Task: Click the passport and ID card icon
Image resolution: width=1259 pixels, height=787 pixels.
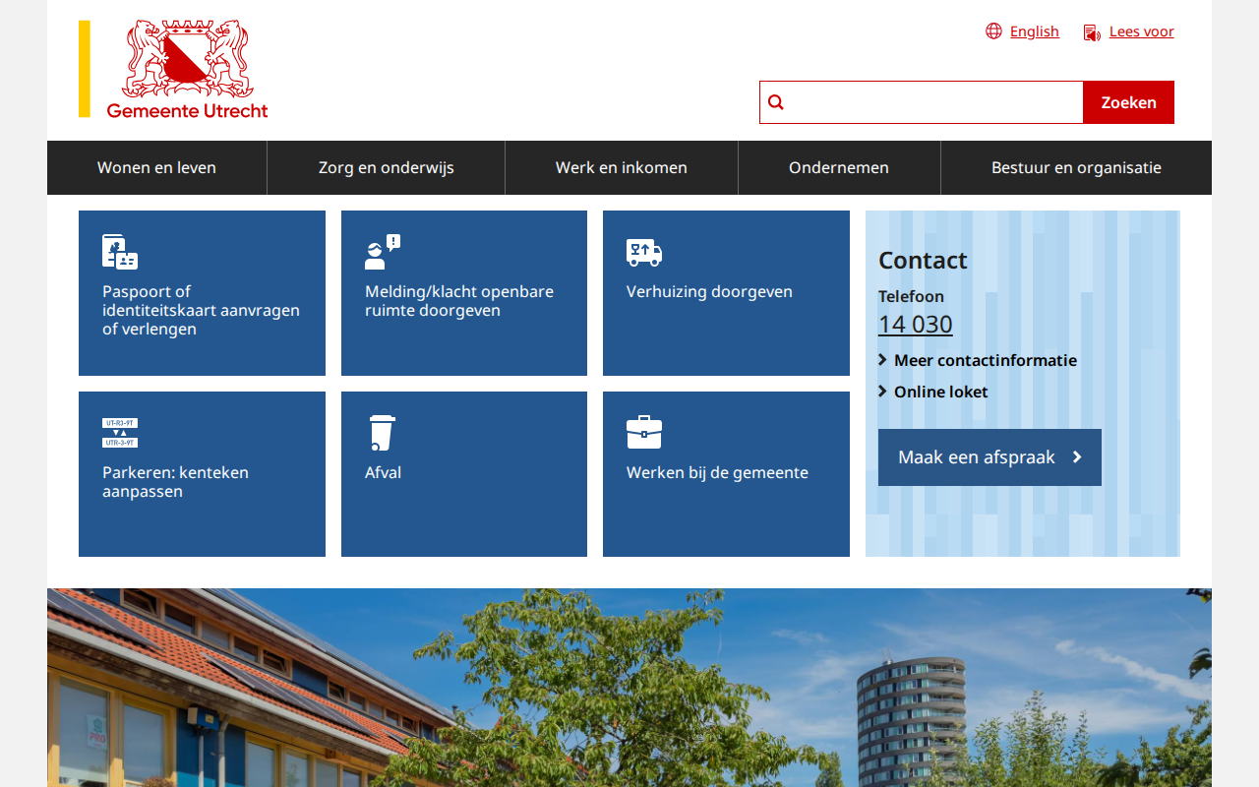Action: click(x=120, y=252)
